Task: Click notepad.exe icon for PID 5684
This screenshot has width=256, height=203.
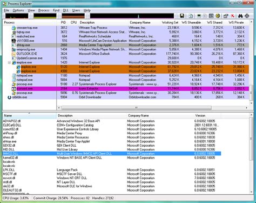Action: click(14, 80)
